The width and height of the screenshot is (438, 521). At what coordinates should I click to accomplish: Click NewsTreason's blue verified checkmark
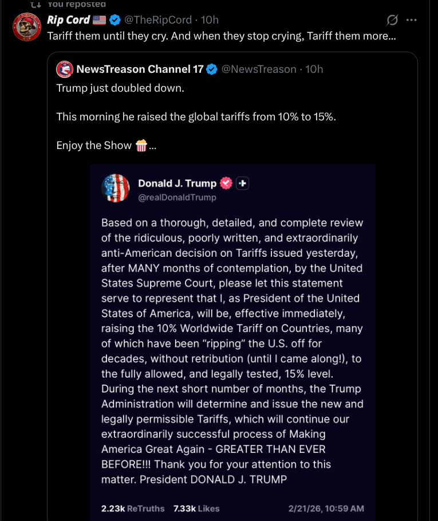(x=212, y=69)
